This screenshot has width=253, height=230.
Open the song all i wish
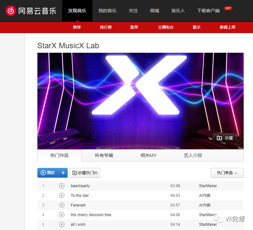78,225
